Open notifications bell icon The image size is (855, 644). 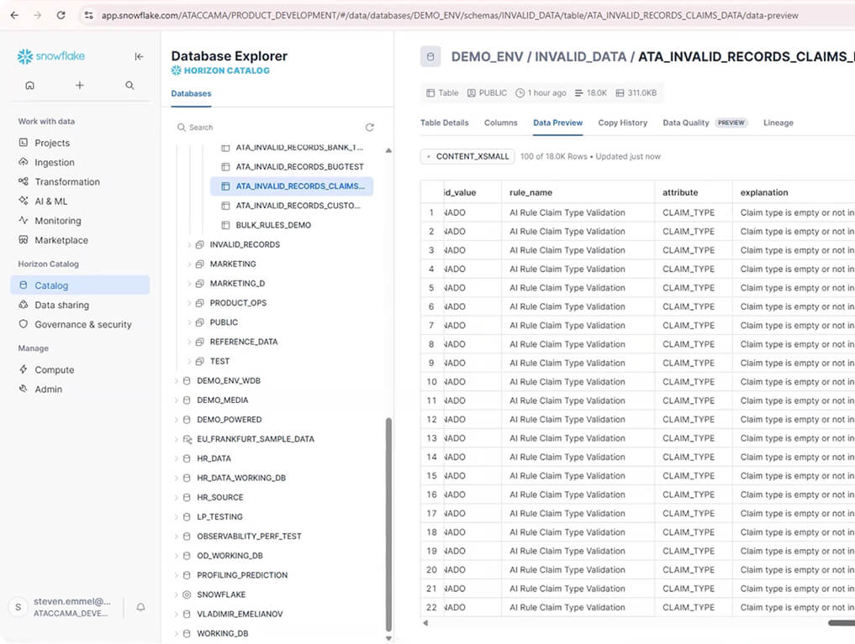tap(140, 607)
